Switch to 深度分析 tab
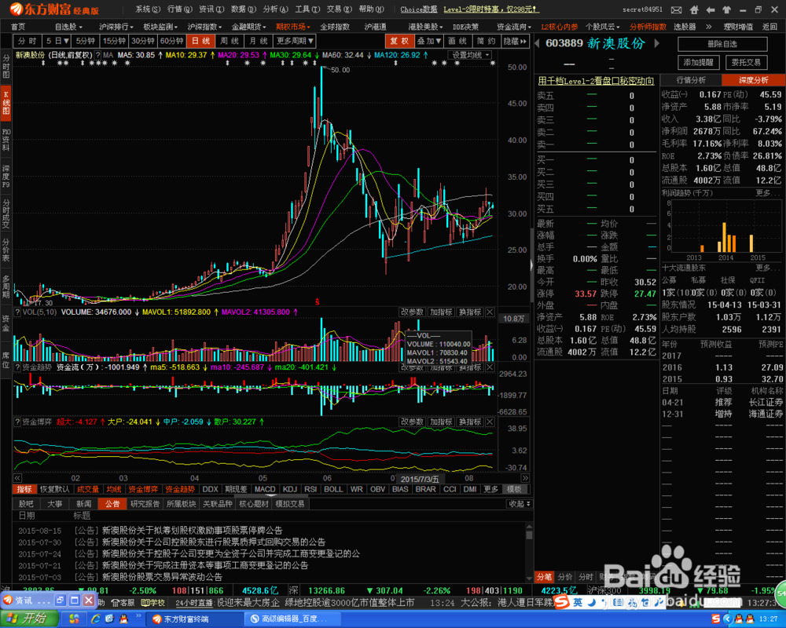Screen dimensions: 786x628 [753, 80]
